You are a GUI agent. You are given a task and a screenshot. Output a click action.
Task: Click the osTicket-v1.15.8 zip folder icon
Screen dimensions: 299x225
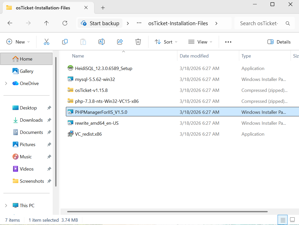[x=70, y=90]
